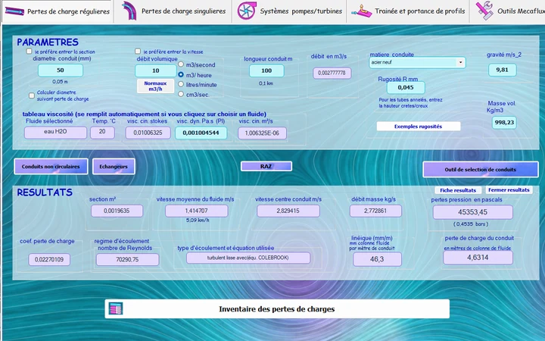Open Conduits non circulaires

[51, 166]
